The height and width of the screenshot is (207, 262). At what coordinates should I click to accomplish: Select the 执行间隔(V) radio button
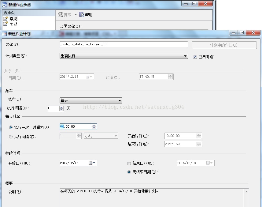point(11,137)
